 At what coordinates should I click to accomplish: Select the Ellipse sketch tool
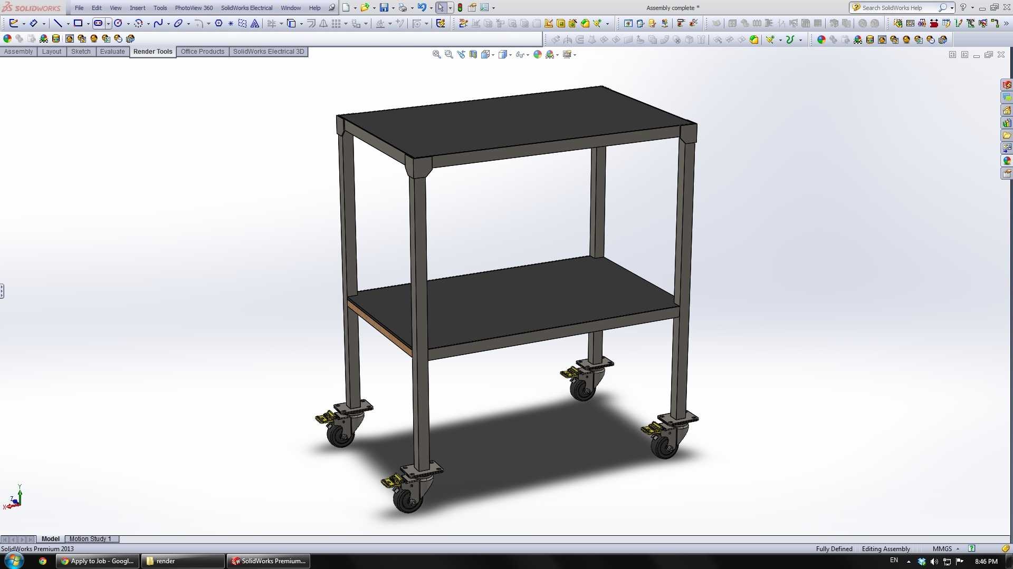[x=178, y=23]
